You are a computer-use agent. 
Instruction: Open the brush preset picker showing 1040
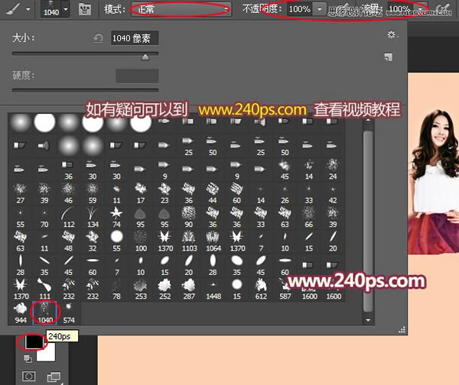pos(55,9)
